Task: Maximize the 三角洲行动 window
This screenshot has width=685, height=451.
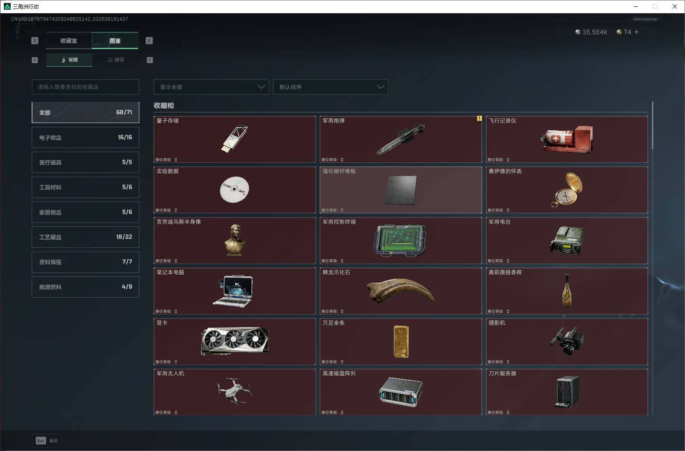Action: 655,6
